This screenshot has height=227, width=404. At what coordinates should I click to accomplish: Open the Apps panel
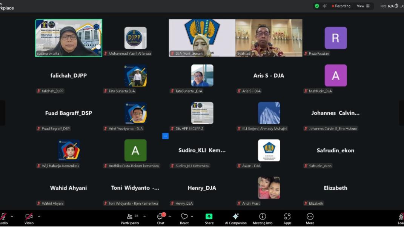click(287, 218)
